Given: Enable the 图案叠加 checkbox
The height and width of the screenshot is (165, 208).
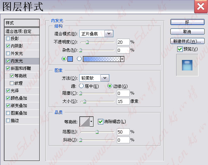Looking at the screenshot, I should (8, 113).
